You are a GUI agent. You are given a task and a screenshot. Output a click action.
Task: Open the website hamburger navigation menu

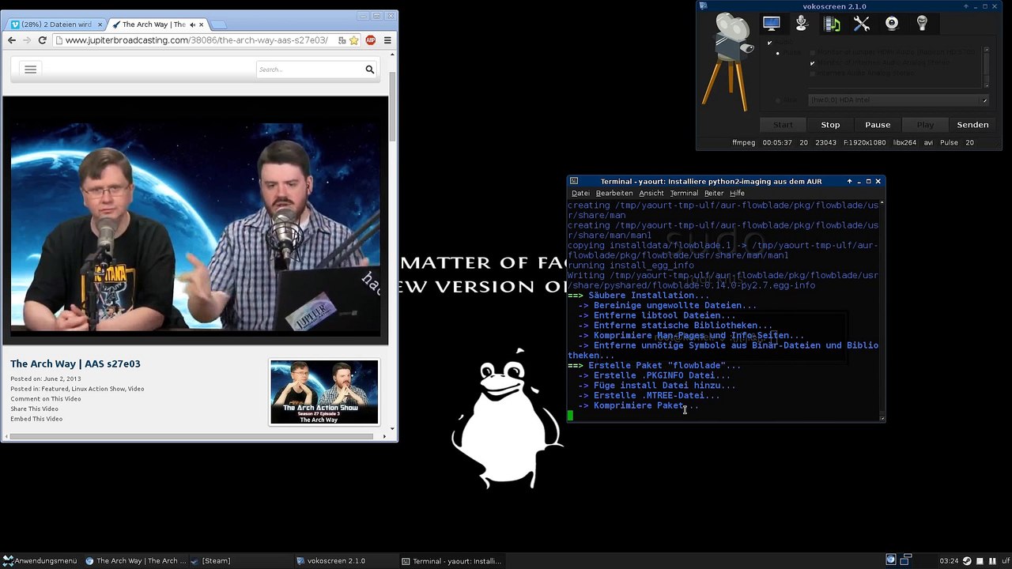pos(30,70)
